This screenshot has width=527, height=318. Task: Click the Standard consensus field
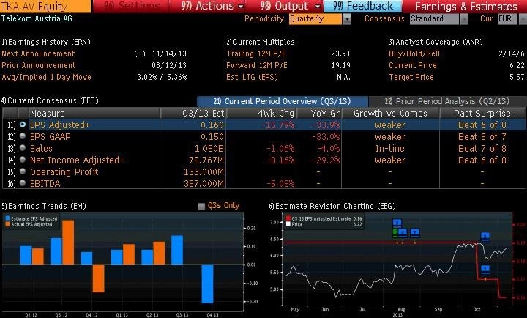point(434,19)
